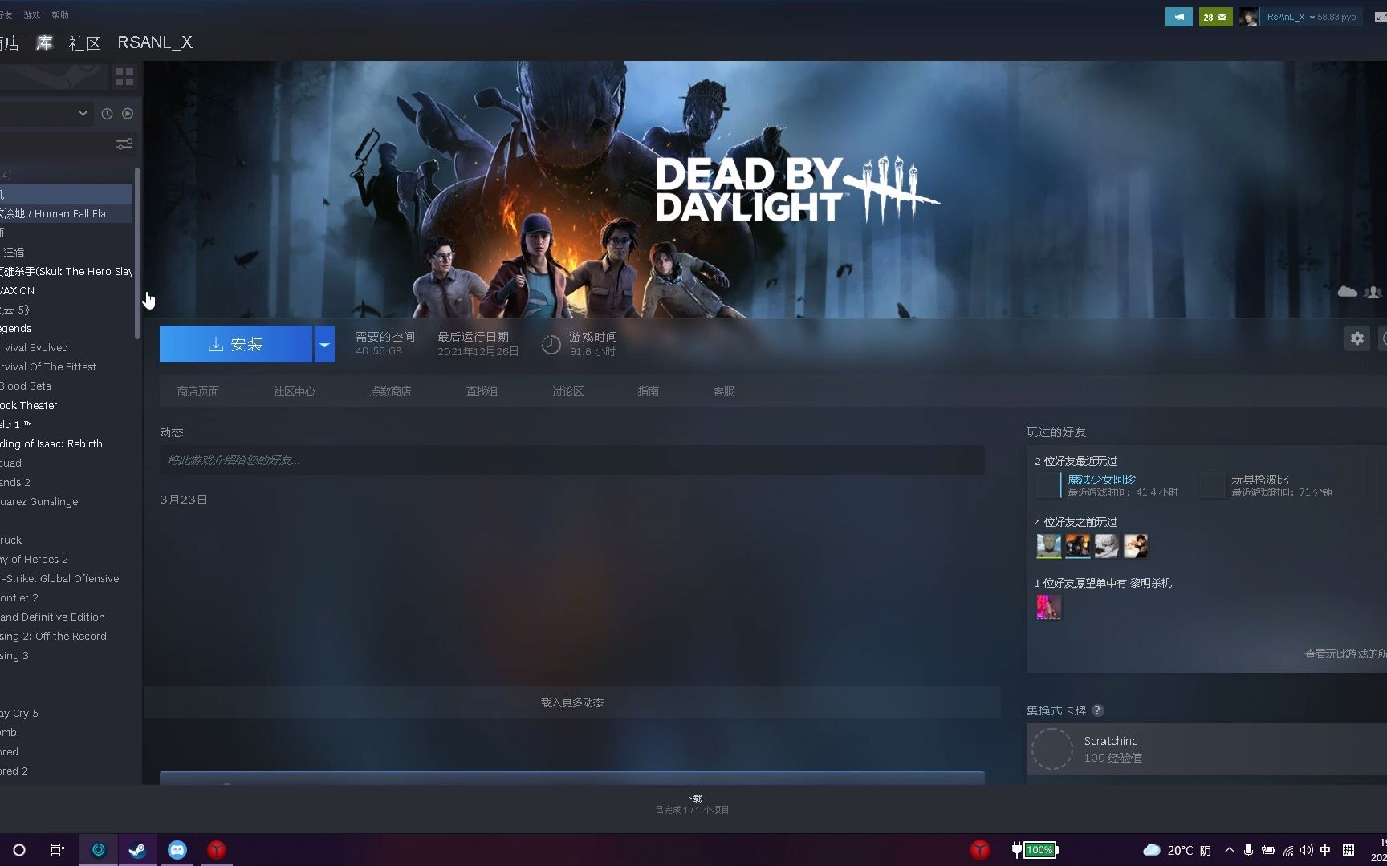This screenshot has width=1387, height=866.
Task: Click the microphone tray icon
Action: 1248,850
